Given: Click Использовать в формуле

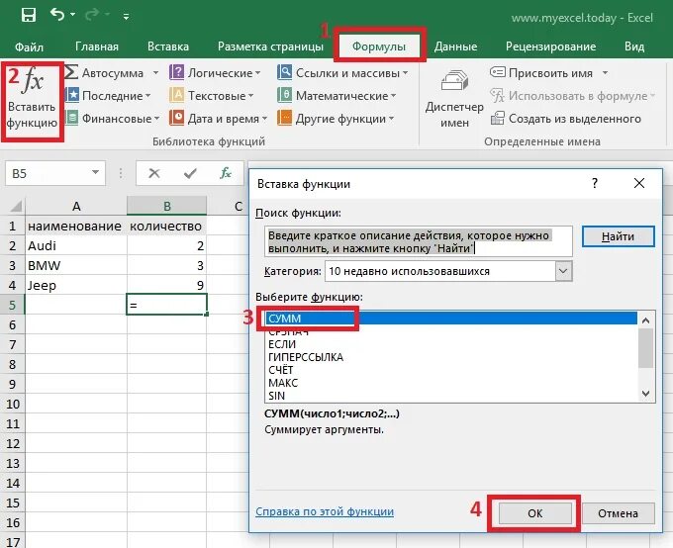Looking at the screenshot, I should tap(573, 95).
